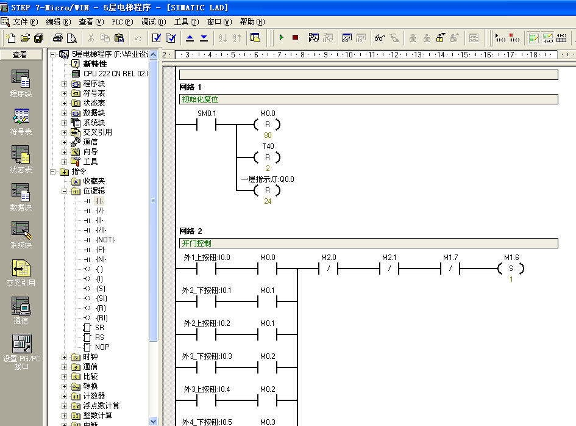Expand the 程序块 tree node
This screenshot has height=426, width=576.
pos(64,84)
